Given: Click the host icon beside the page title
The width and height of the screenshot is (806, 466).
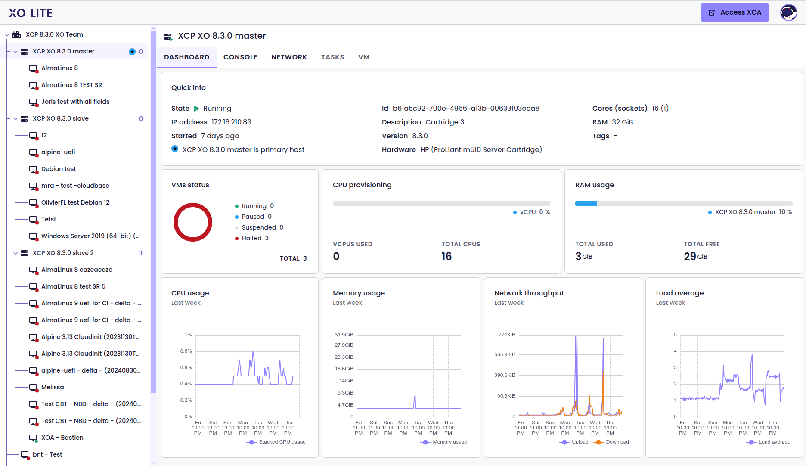Looking at the screenshot, I should click(168, 37).
